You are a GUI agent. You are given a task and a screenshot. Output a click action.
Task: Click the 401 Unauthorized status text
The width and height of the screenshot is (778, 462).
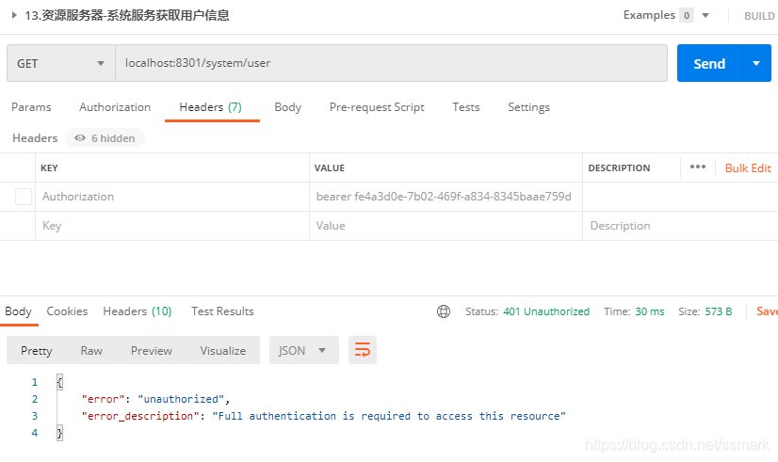pyautogui.click(x=546, y=311)
